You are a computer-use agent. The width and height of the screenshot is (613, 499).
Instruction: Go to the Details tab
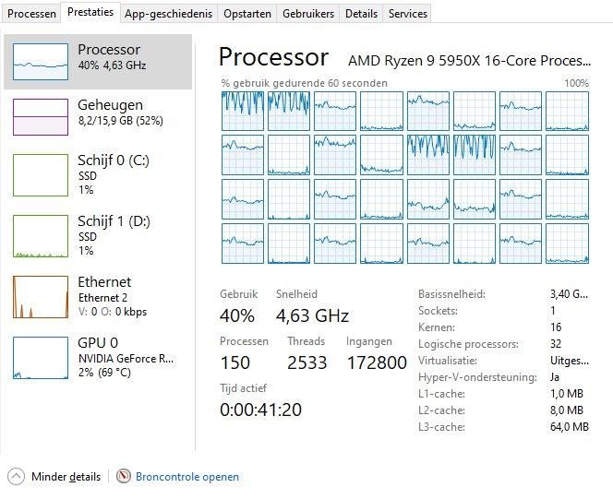361,14
